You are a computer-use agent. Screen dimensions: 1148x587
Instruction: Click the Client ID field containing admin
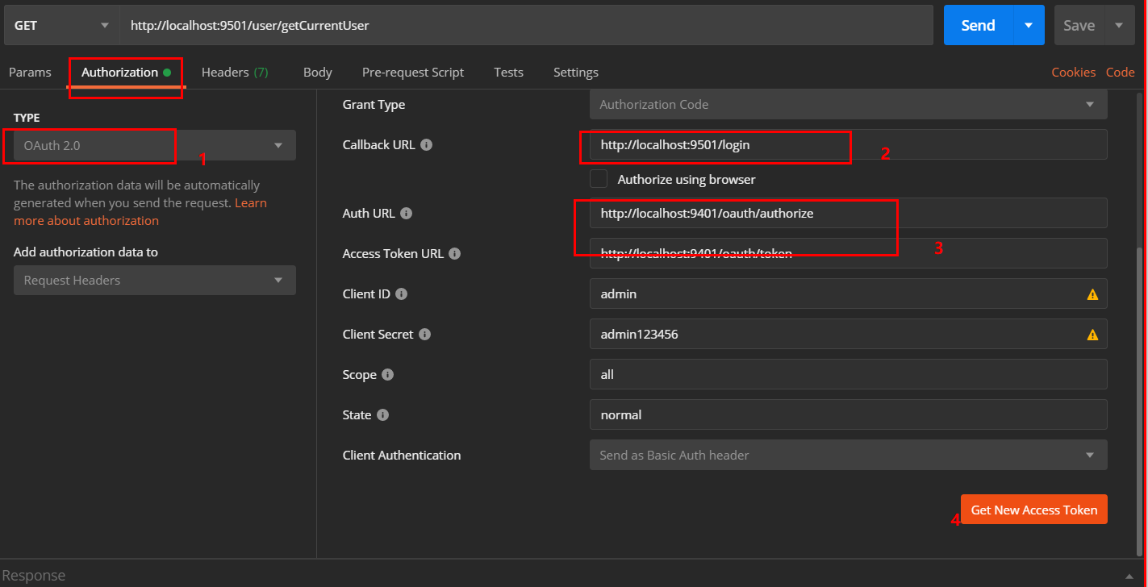(x=849, y=294)
